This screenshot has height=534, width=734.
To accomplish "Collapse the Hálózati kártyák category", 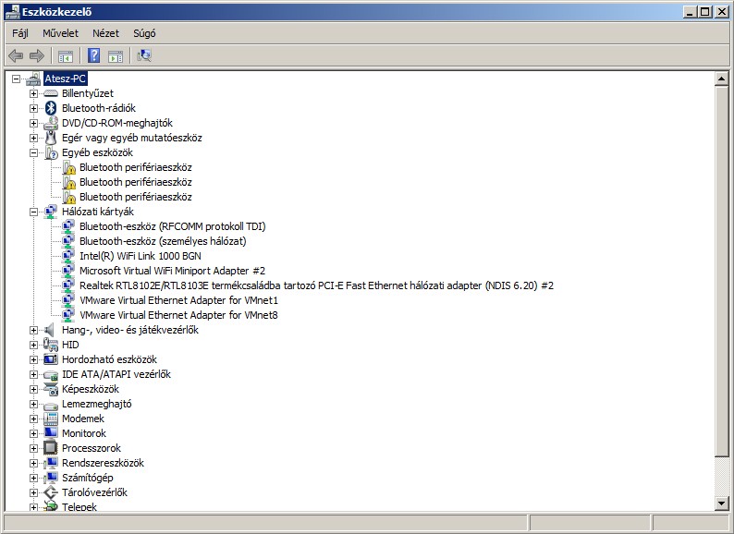I will point(33,212).
